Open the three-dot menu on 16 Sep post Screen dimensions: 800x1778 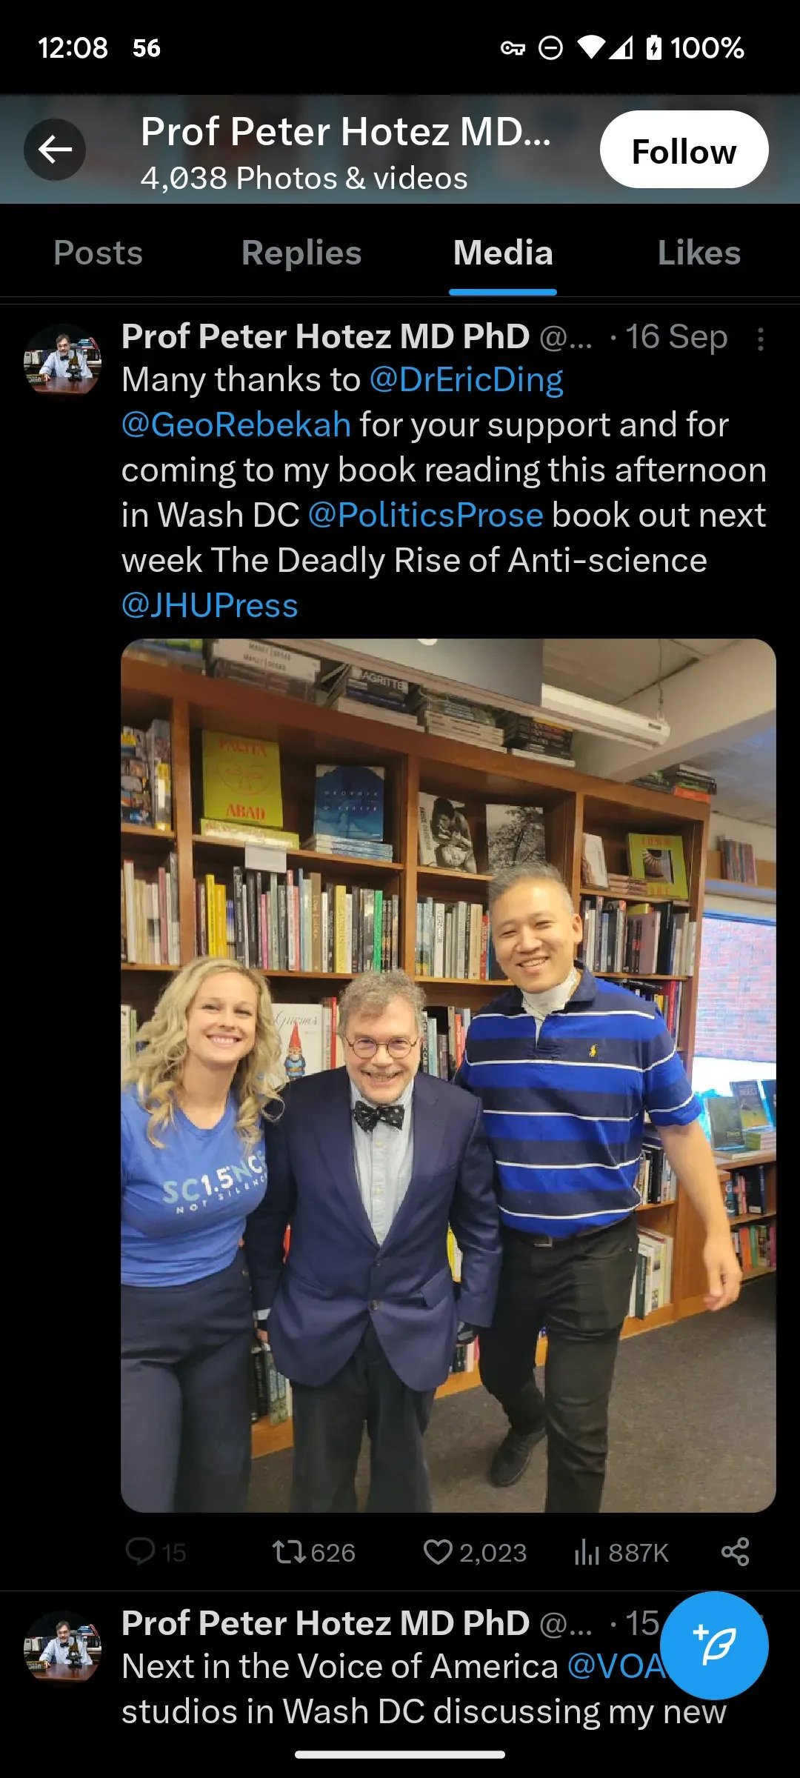[761, 339]
